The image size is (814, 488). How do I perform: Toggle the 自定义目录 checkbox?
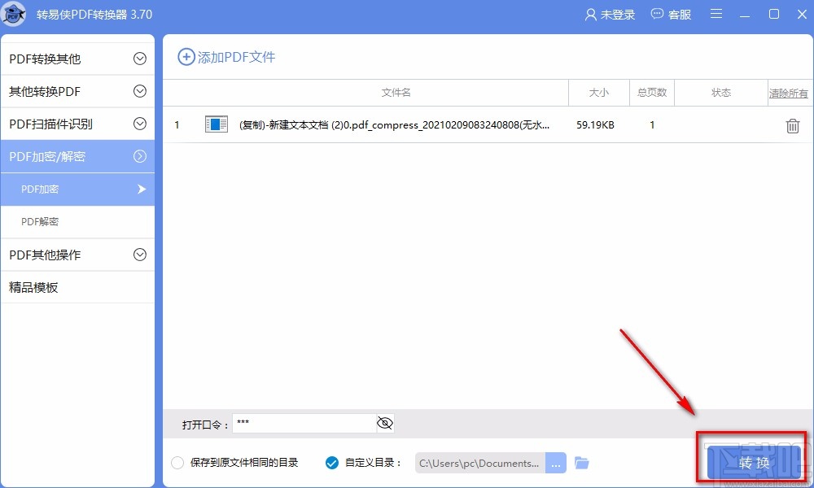(x=331, y=462)
